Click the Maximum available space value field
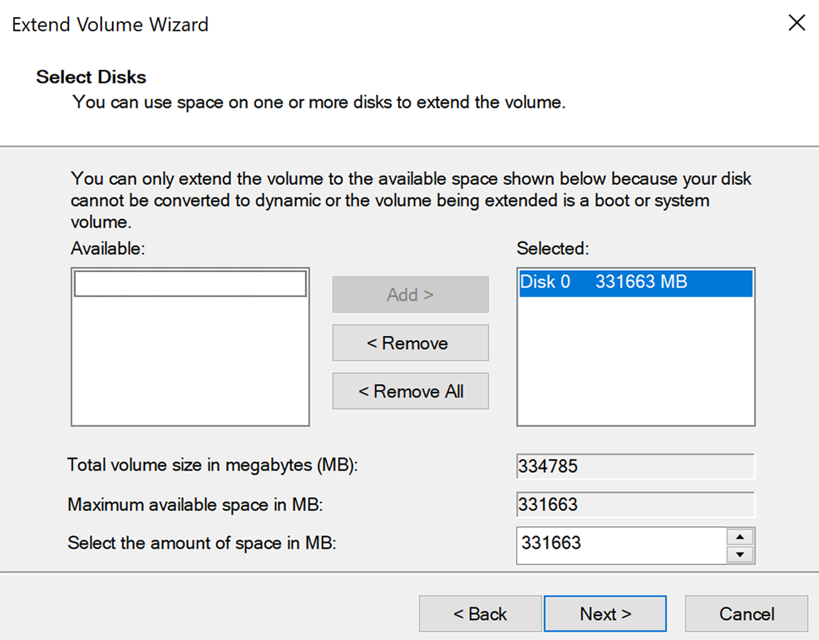Viewport: 819px width, 640px height. [x=635, y=504]
